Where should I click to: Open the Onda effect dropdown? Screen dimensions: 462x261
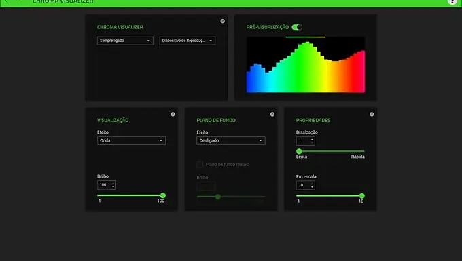click(131, 140)
